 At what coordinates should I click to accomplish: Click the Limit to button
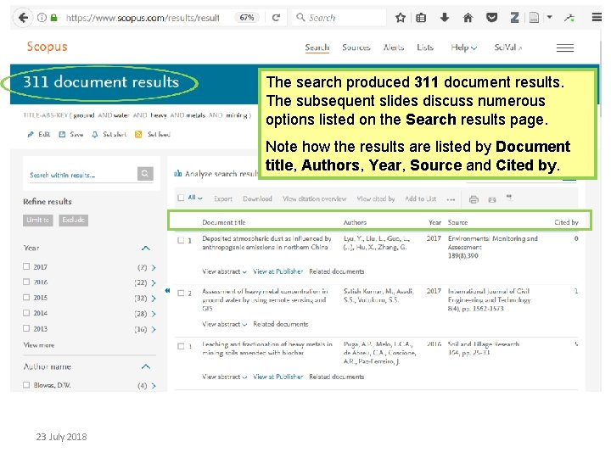(38, 220)
